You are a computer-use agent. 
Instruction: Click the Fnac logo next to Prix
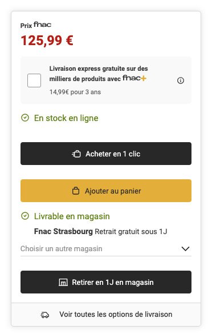43,25
